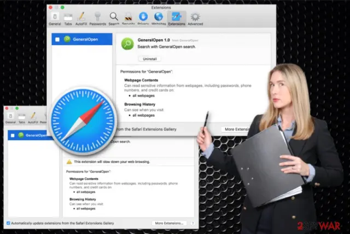Viewport: 350px width, 234px height.
Task: Open the General preferences tab
Action: click(55, 19)
